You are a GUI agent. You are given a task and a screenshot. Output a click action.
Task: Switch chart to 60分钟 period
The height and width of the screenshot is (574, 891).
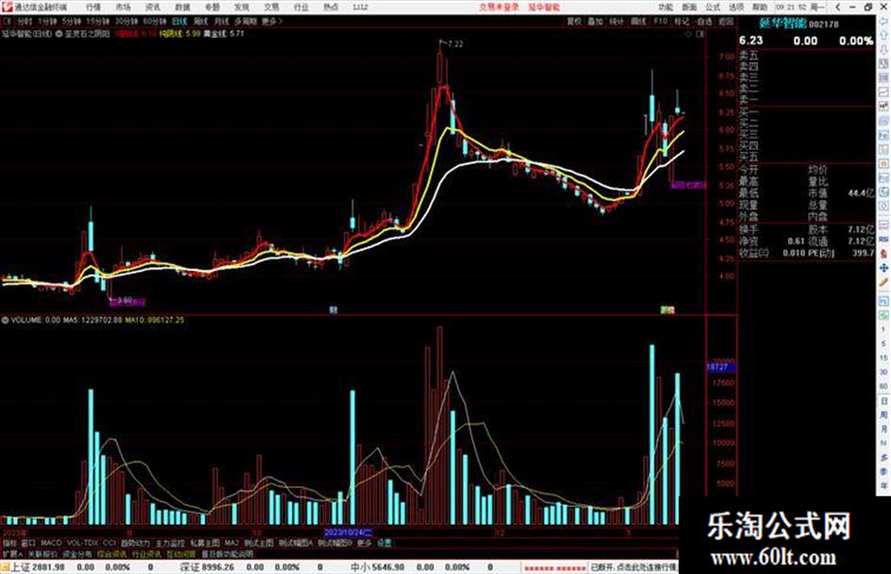pos(155,21)
